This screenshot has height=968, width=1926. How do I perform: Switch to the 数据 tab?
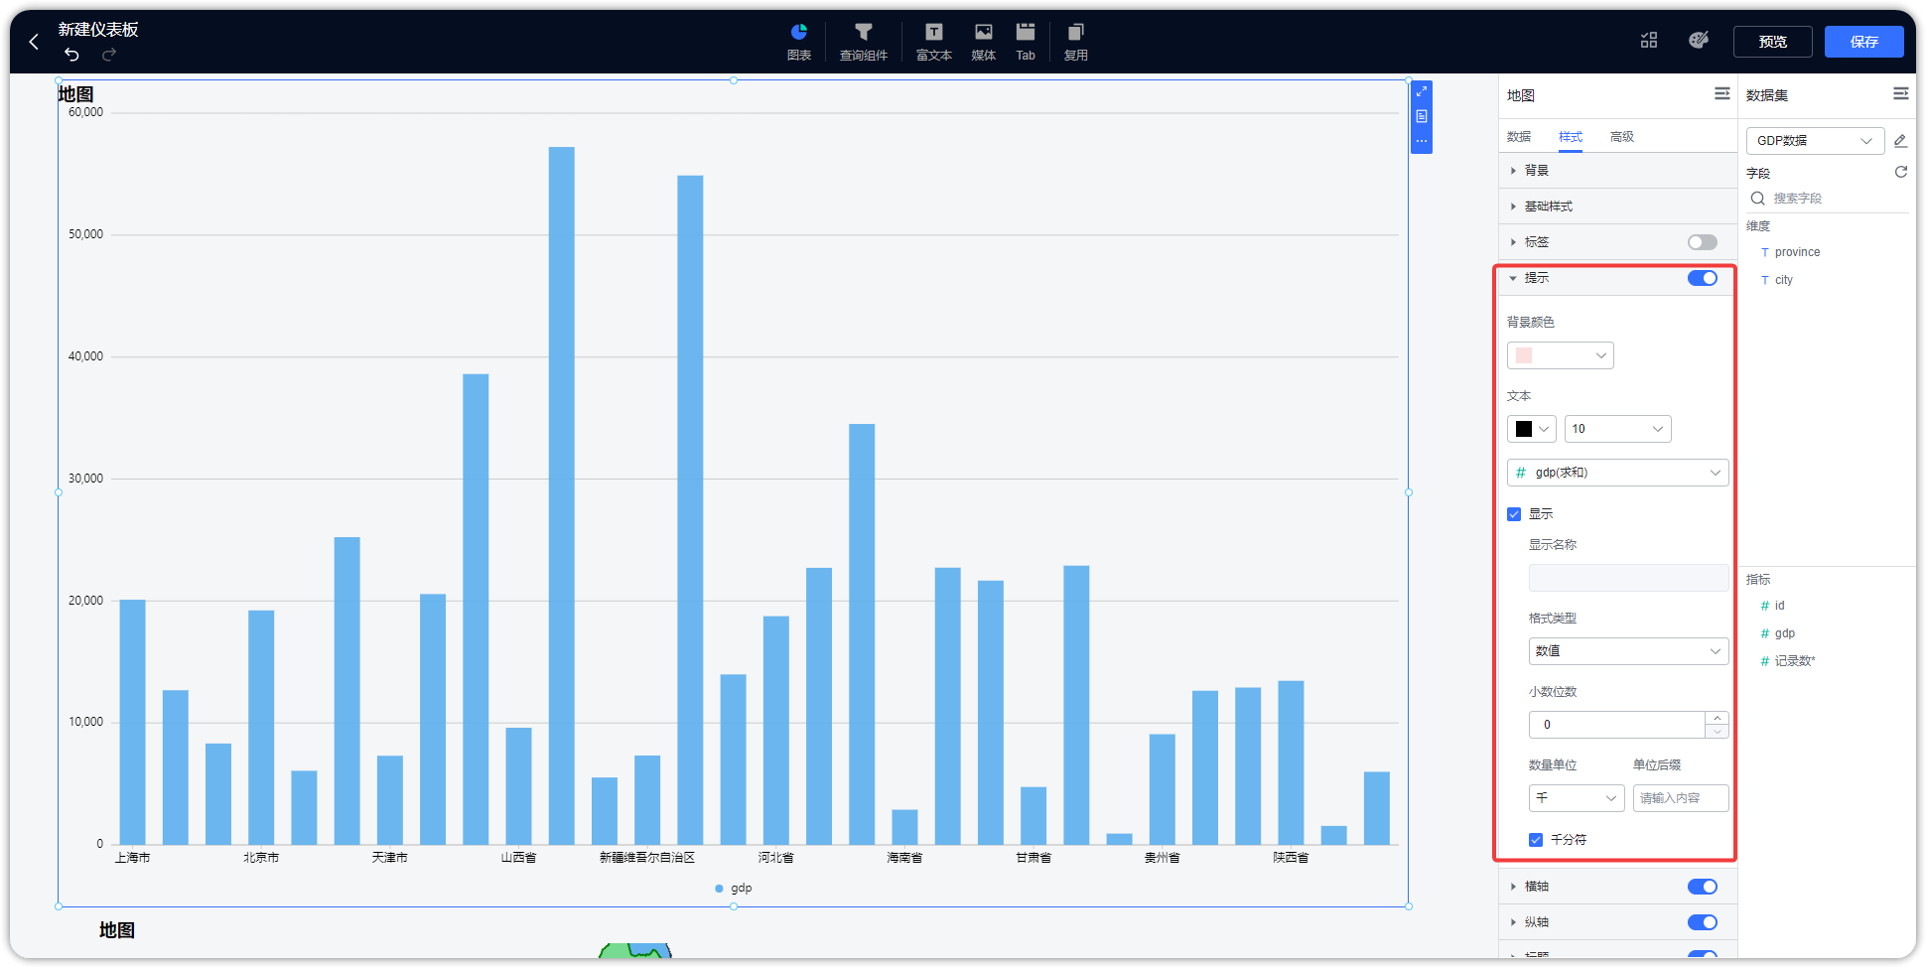point(1519,137)
